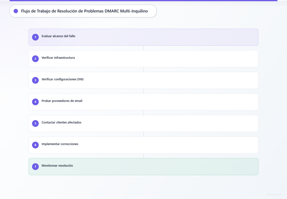Expand the 'Verificar infraestructura' step card
Image resolution: width=287 pixels, height=199 pixels.
pyautogui.click(x=143, y=58)
